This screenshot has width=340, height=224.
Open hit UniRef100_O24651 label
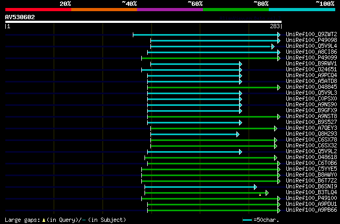tap(311, 70)
